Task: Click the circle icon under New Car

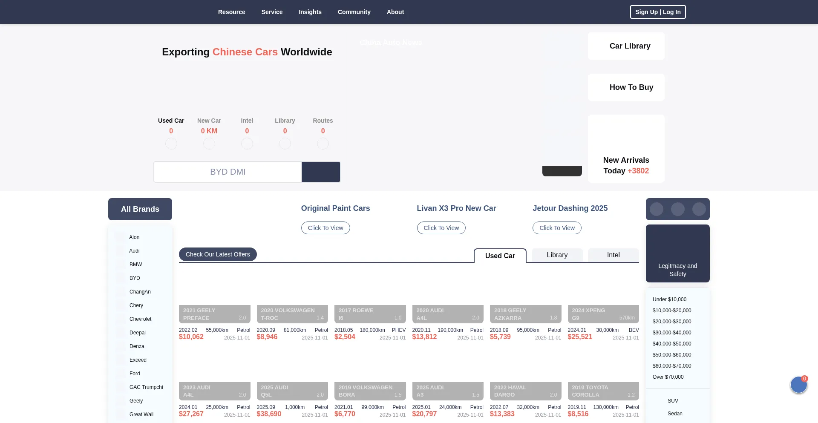Action: click(x=209, y=144)
